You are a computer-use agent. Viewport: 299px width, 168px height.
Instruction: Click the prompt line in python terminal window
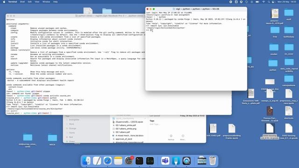click(196, 30)
